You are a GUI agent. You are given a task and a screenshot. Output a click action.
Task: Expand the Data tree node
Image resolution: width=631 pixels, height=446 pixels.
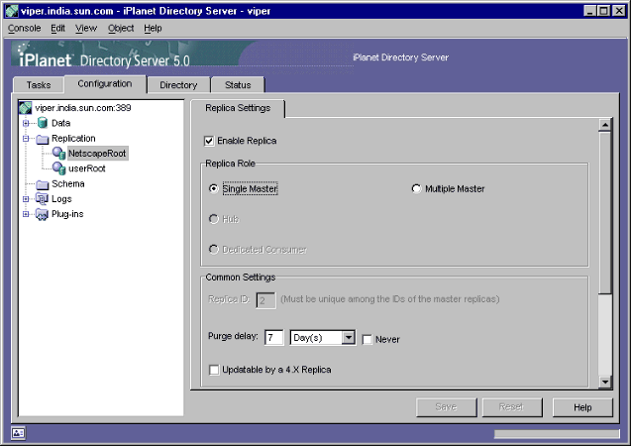point(26,123)
